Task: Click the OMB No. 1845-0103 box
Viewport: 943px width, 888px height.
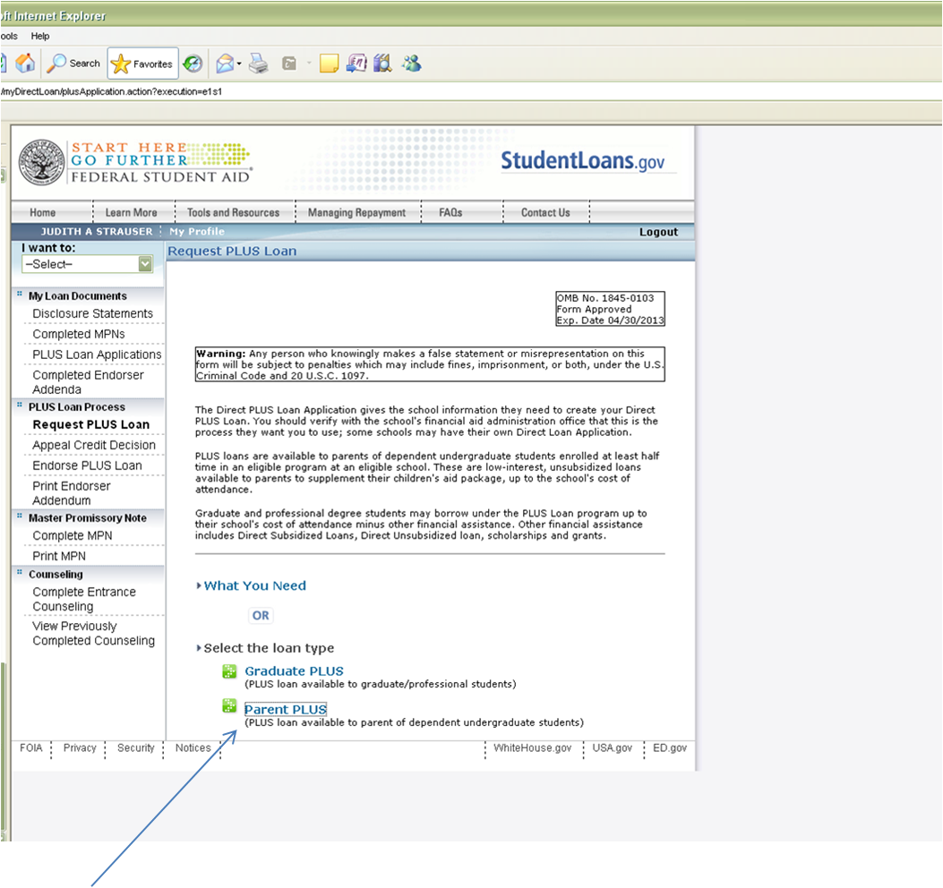Action: [611, 309]
